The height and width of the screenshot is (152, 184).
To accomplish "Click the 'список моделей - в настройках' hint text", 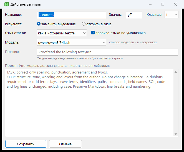I will pos(133,42).
